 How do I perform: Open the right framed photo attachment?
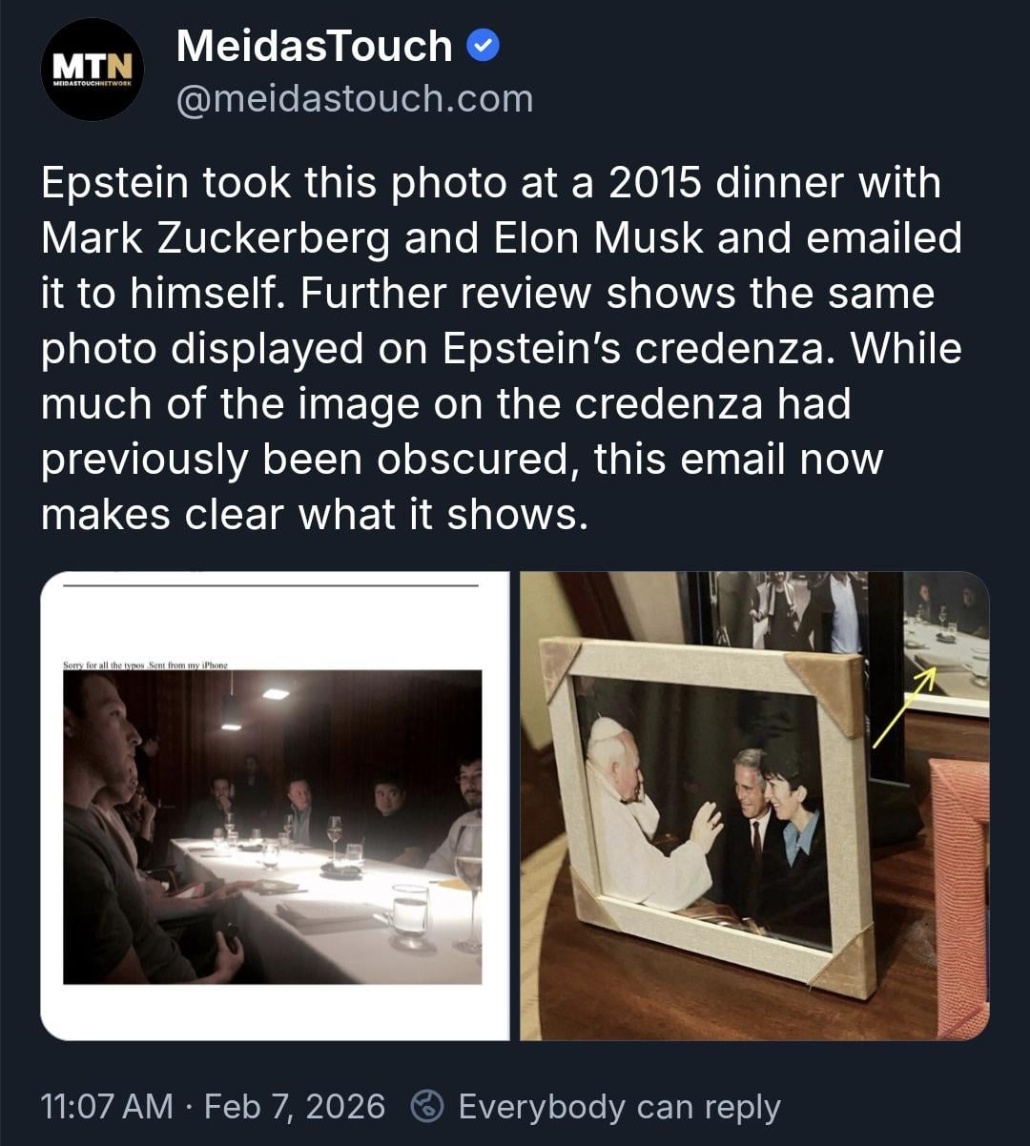753,806
